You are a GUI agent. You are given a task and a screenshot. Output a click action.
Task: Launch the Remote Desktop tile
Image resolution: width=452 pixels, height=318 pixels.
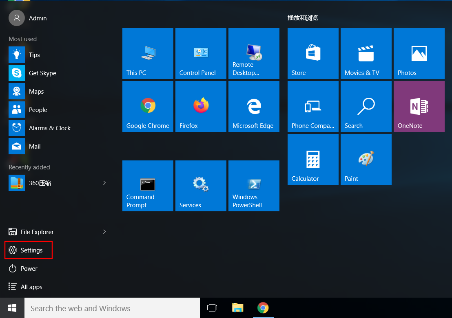pos(254,53)
